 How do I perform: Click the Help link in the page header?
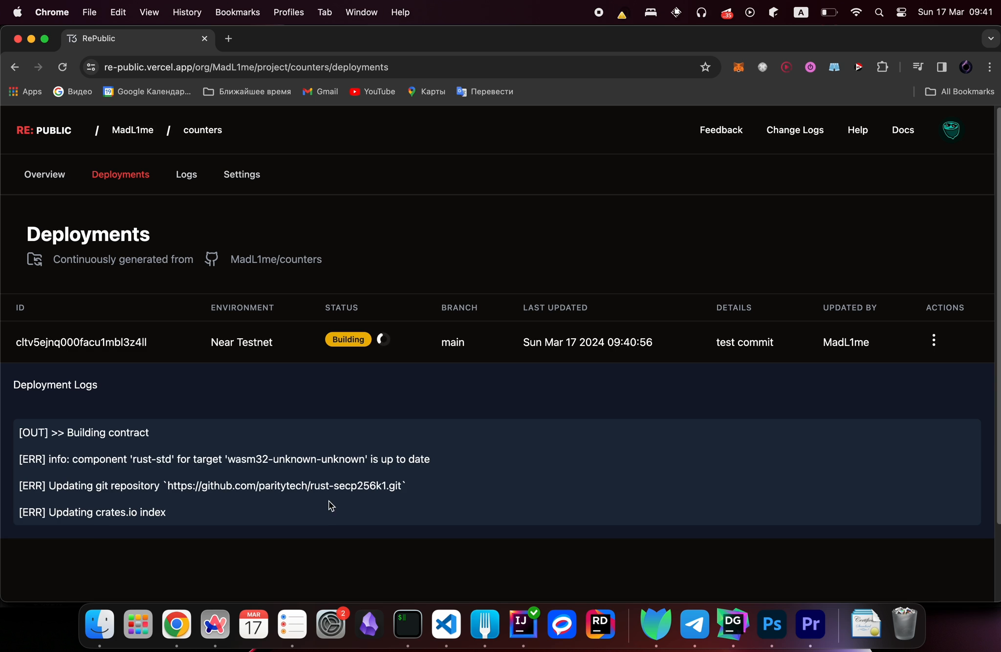point(857,130)
